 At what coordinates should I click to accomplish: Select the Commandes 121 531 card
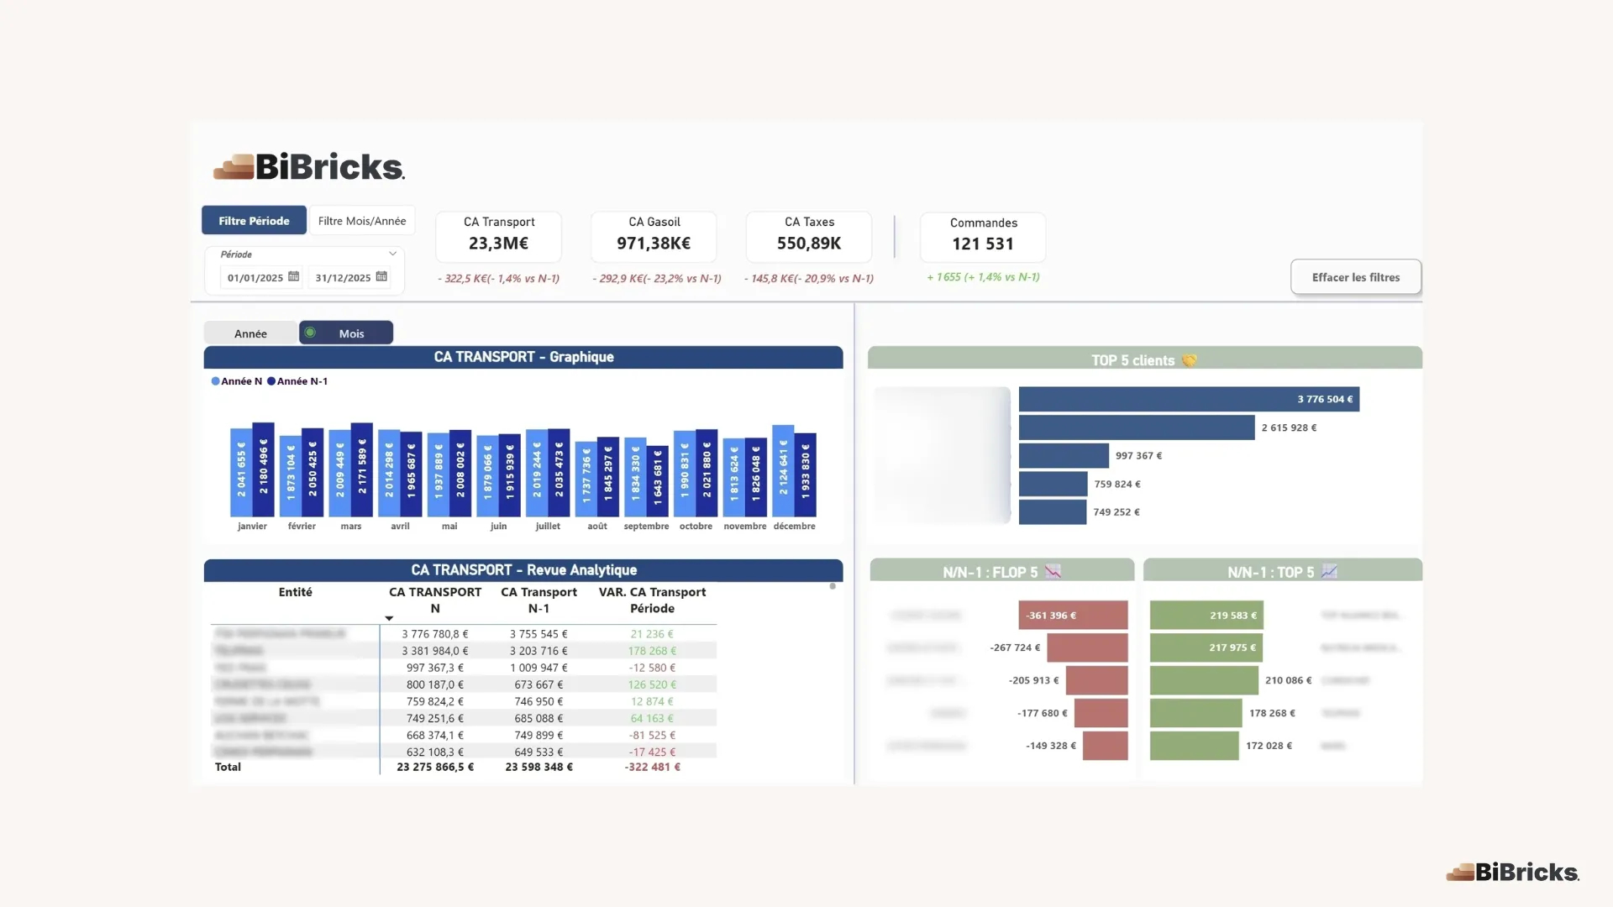[x=983, y=237]
